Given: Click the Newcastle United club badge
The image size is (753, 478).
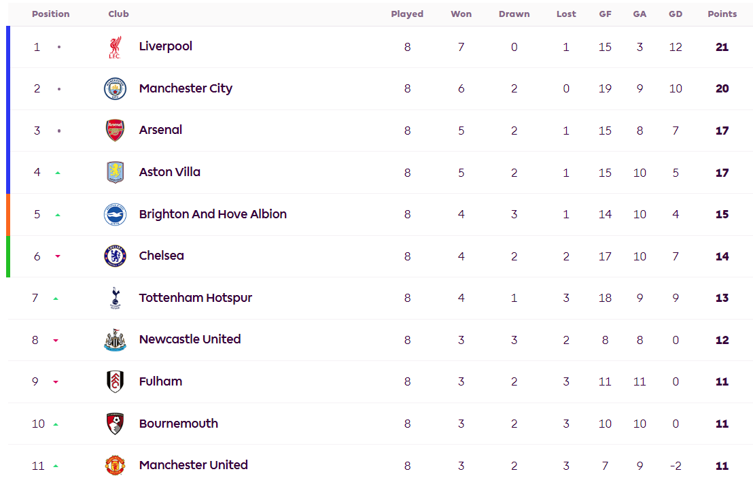Looking at the screenshot, I should click(115, 340).
